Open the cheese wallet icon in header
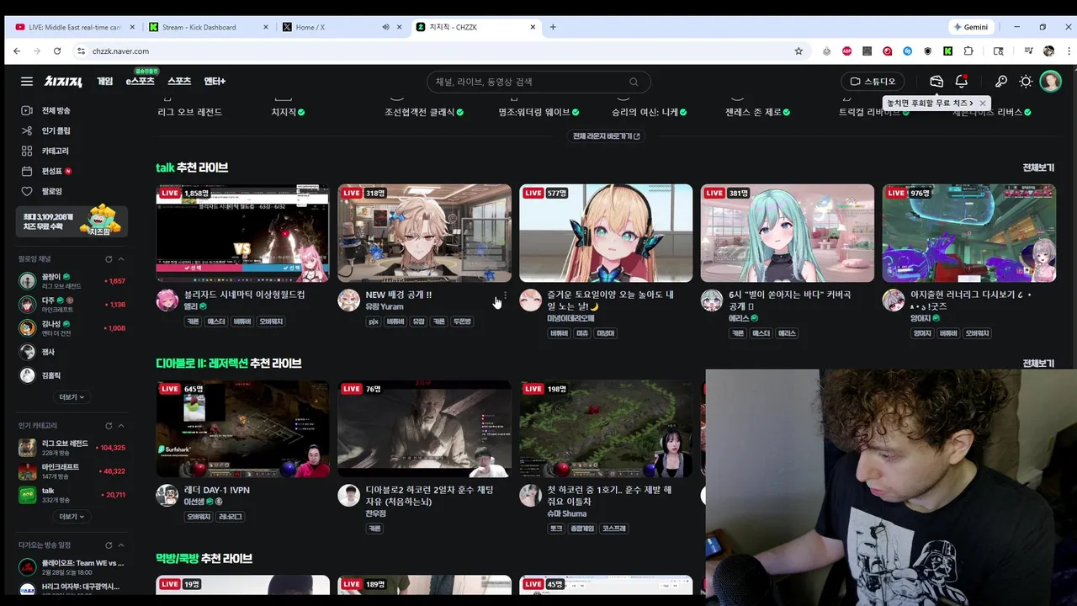This screenshot has width=1077, height=606. [x=936, y=82]
